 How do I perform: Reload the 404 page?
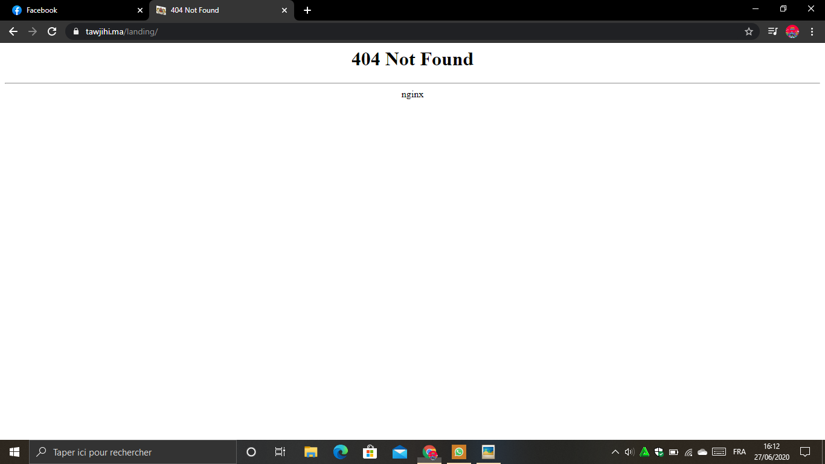pos(52,31)
